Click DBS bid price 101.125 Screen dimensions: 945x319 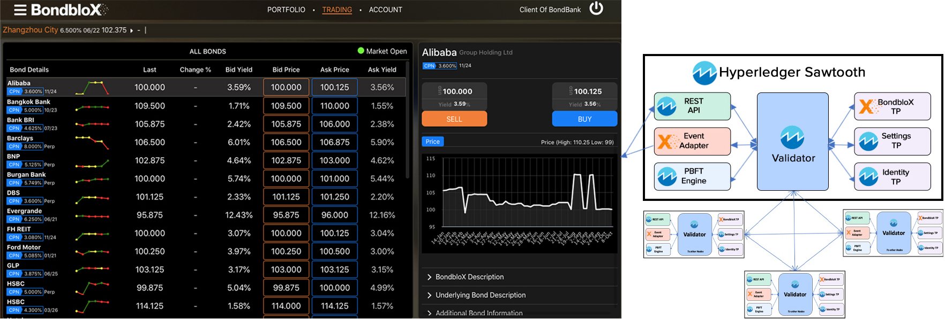pos(286,197)
